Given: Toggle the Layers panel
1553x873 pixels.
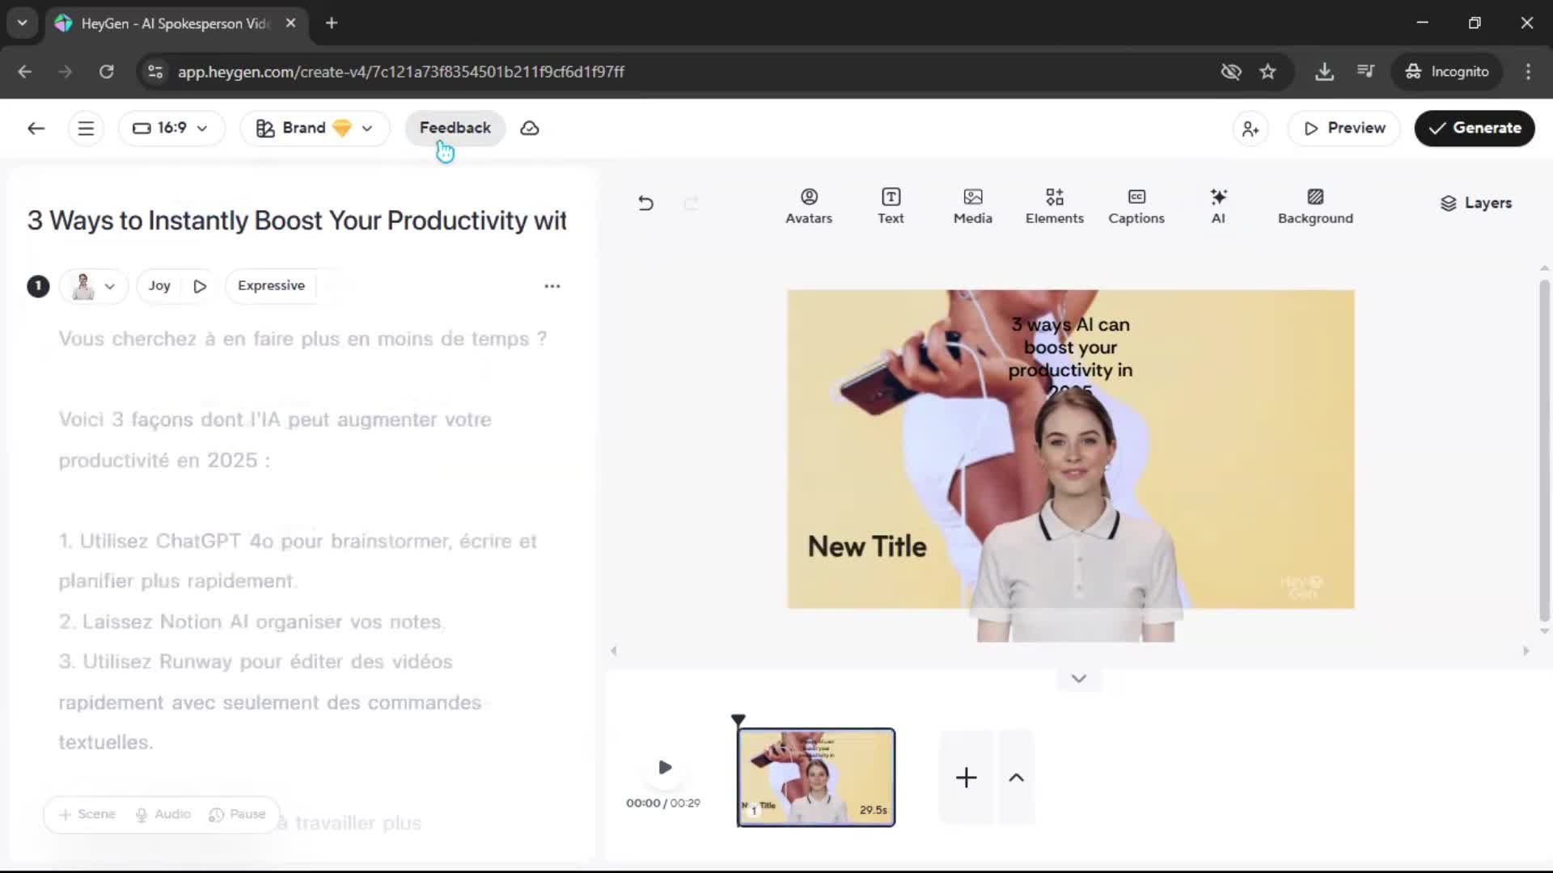Looking at the screenshot, I should [1475, 203].
